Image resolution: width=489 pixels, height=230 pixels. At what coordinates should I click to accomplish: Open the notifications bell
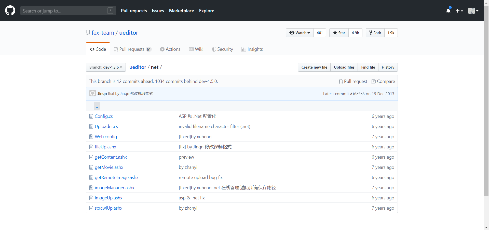[x=448, y=11]
